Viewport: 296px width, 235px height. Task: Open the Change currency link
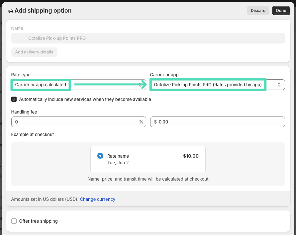[97, 199]
